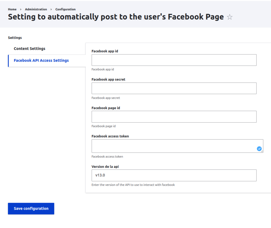Navigate to Administration via the breadcrumb

36,9
